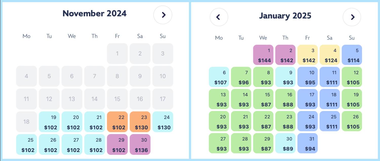This screenshot has height=161, width=380.
Task: Advance past January 2025 with right arrow
Action: tap(352, 17)
